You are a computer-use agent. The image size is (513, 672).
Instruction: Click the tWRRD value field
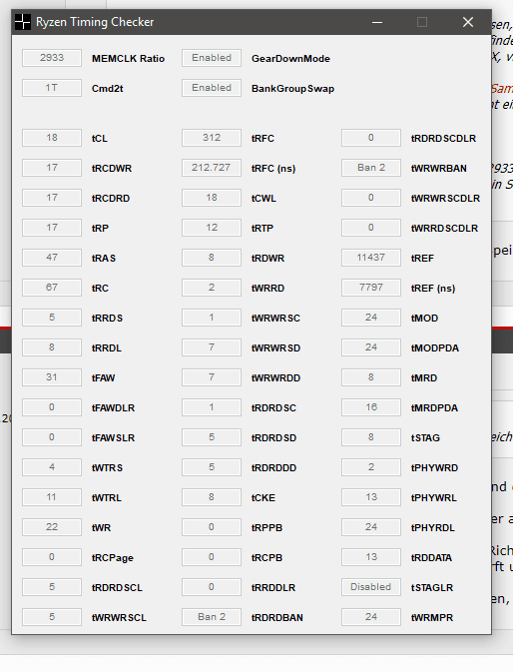(x=212, y=288)
